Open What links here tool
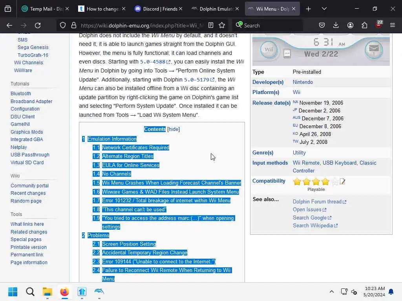 27,224
